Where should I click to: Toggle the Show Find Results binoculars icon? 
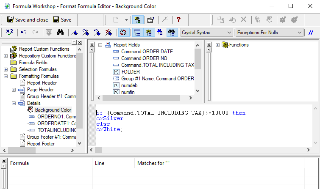[x=172, y=33]
